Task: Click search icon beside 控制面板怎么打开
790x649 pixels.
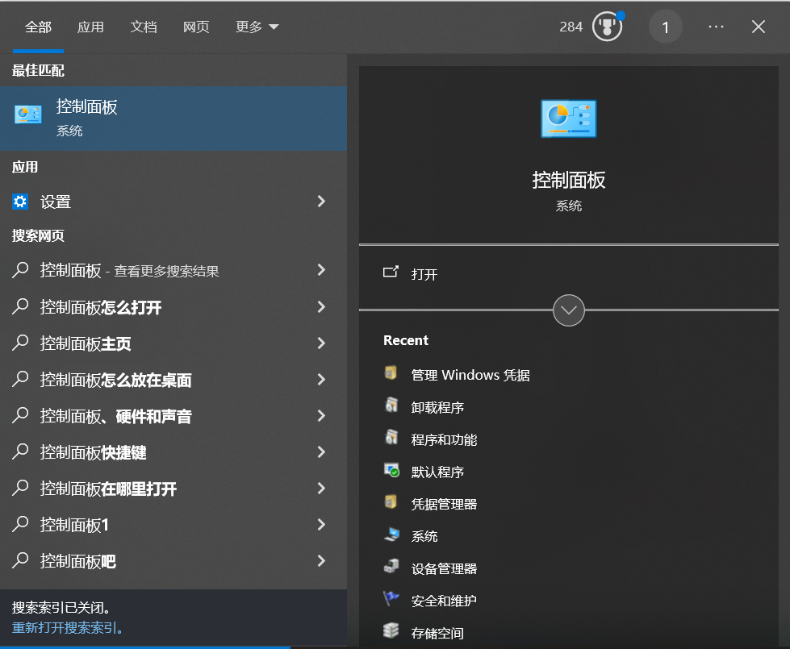Action: 20,306
